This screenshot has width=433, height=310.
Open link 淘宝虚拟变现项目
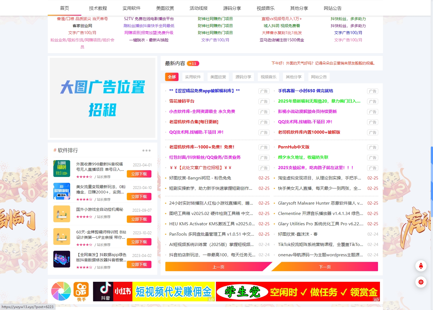click(320, 178)
